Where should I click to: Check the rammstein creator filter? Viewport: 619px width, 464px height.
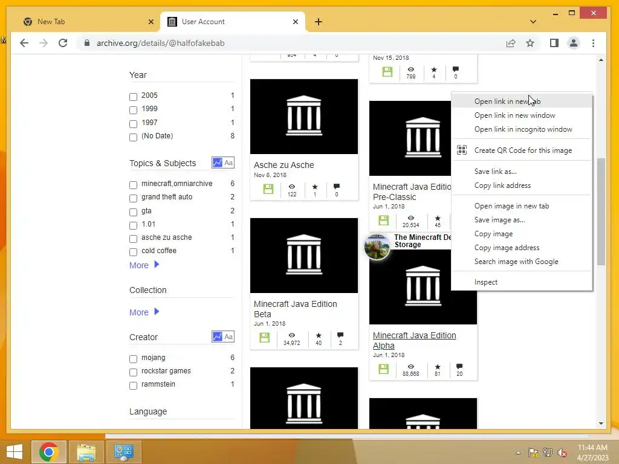(134, 385)
